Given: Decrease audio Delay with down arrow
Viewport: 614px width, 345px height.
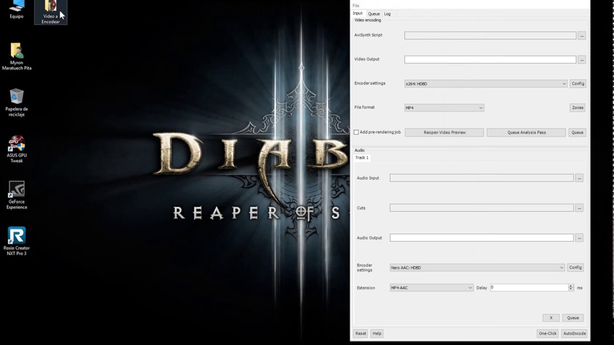Looking at the screenshot, I should [571, 289].
